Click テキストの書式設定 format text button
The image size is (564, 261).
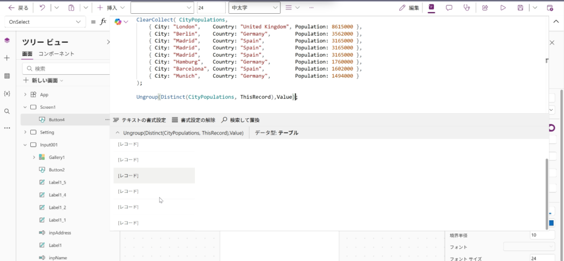tap(139, 120)
